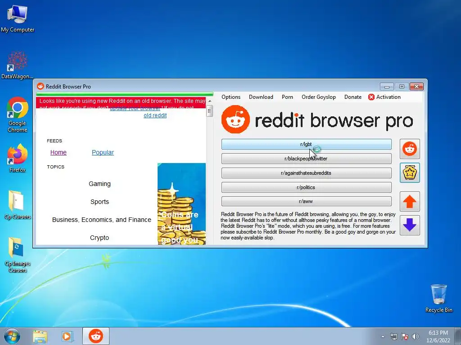Open the Porn menu item

coord(287,97)
